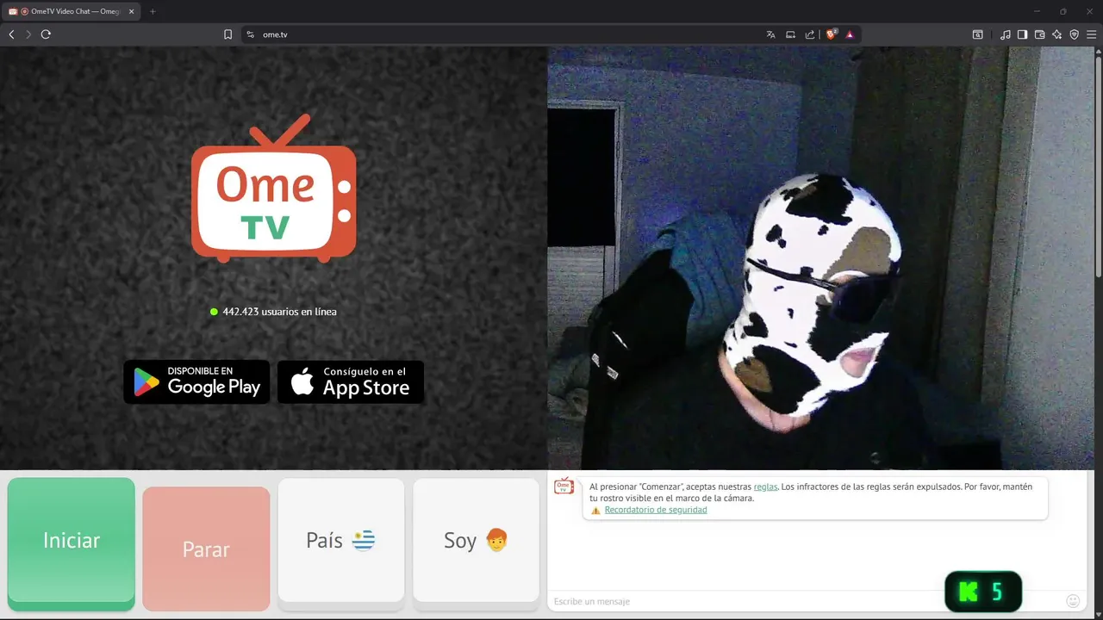Open the tab search icon

(978, 34)
